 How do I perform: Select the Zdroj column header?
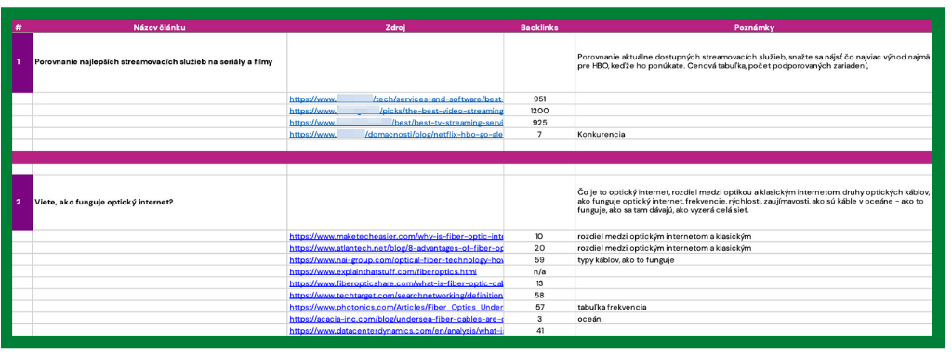pyautogui.click(x=395, y=27)
